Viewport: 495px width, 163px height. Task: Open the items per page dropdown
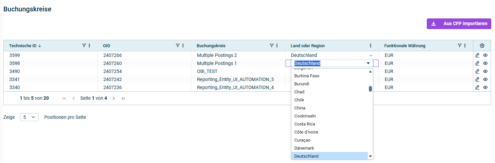[x=29, y=117]
